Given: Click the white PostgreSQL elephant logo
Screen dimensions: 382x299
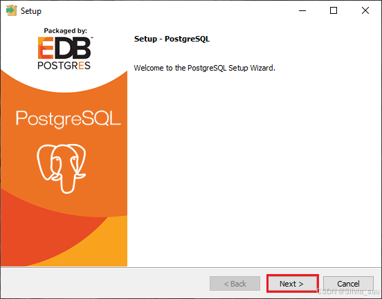Looking at the screenshot, I should coord(62,168).
